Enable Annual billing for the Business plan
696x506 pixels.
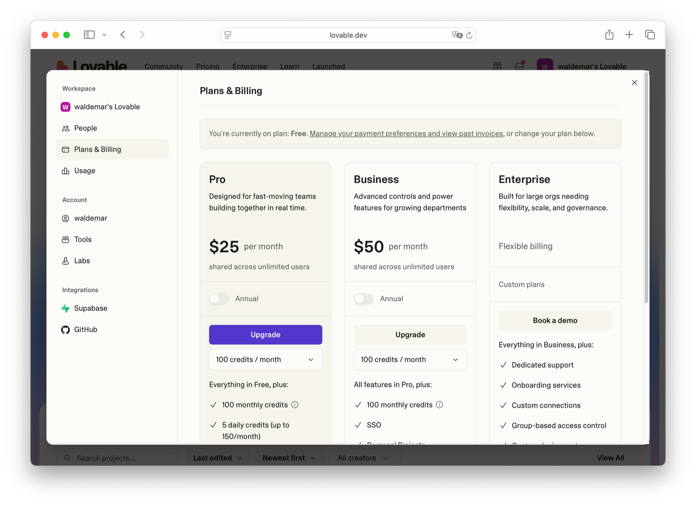[x=364, y=298]
